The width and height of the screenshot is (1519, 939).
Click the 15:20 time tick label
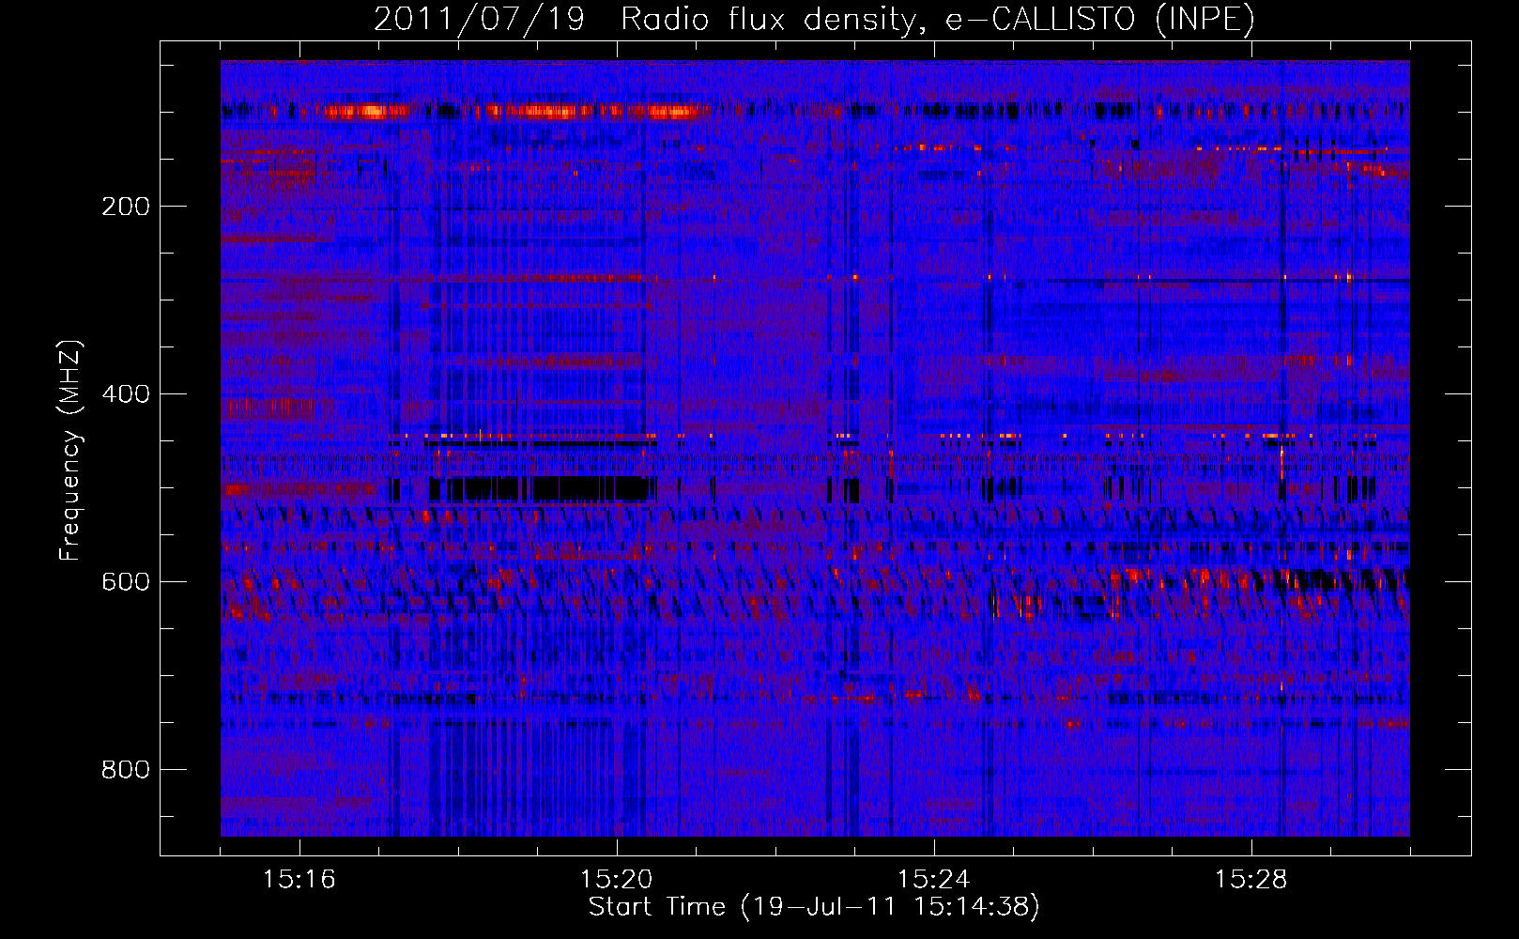617,880
